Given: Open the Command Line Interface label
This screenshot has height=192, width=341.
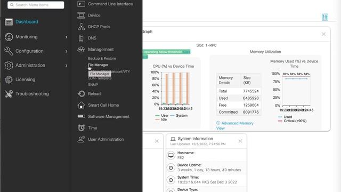Looking at the screenshot, I should [x=110, y=4].
